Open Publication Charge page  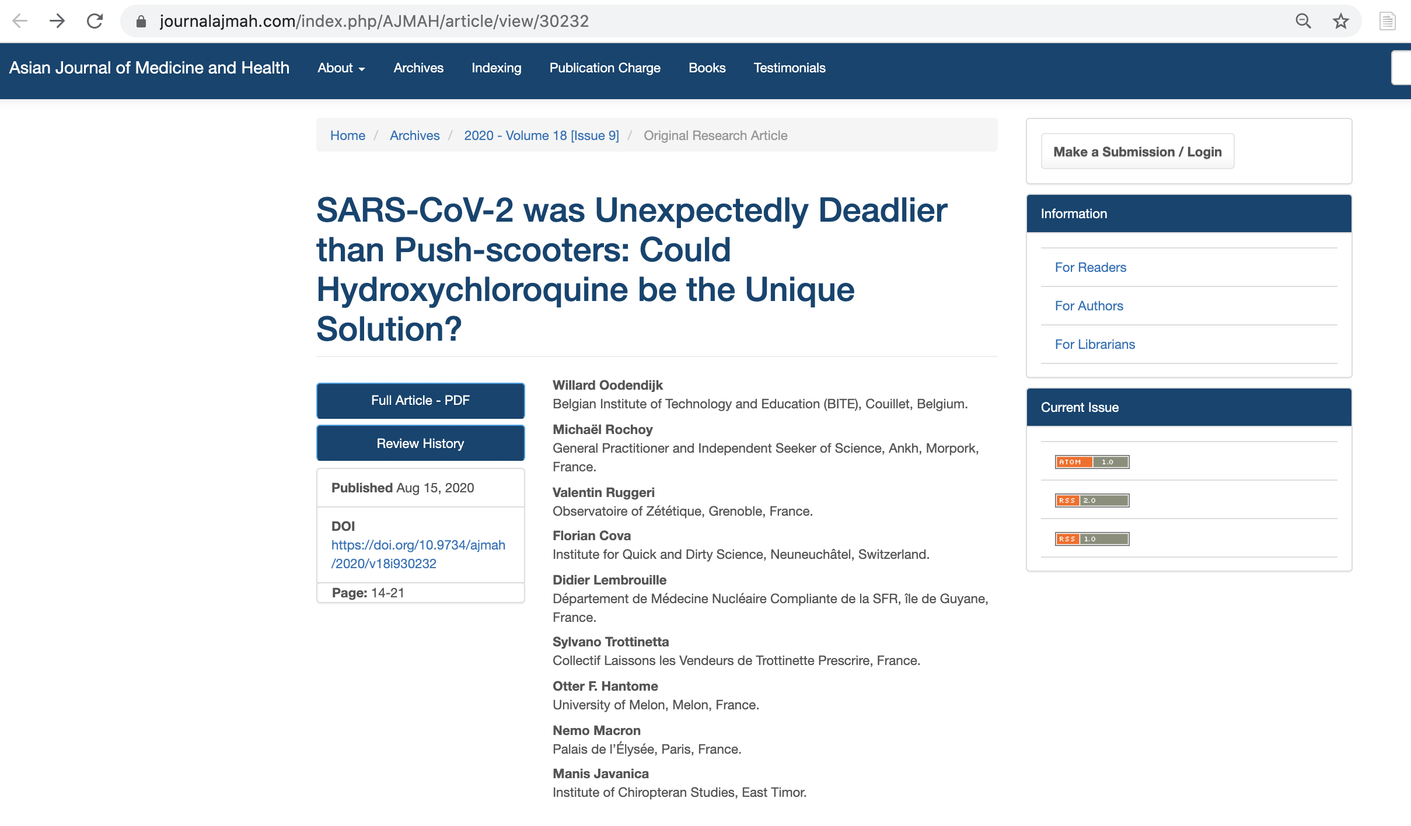pos(605,68)
